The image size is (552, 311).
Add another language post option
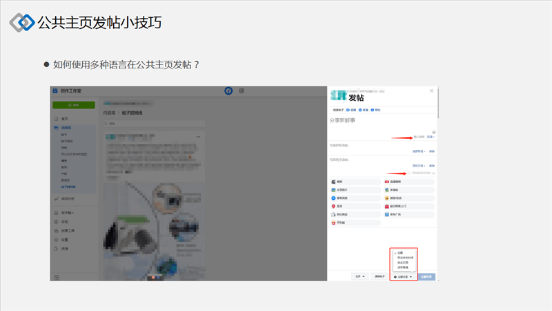422,173
